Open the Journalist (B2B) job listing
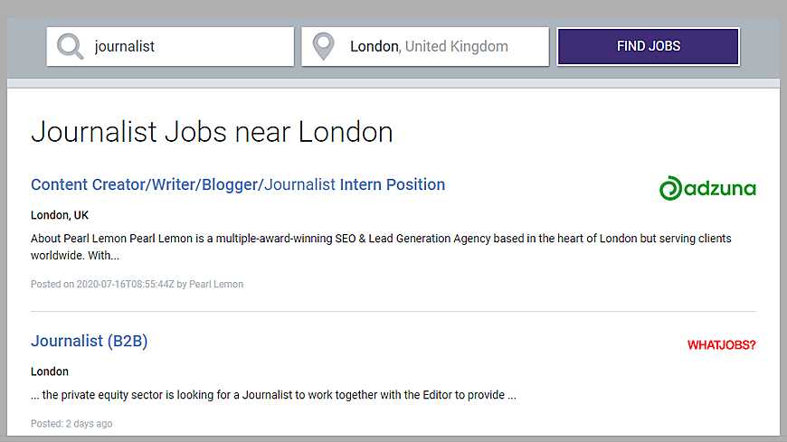 point(89,341)
